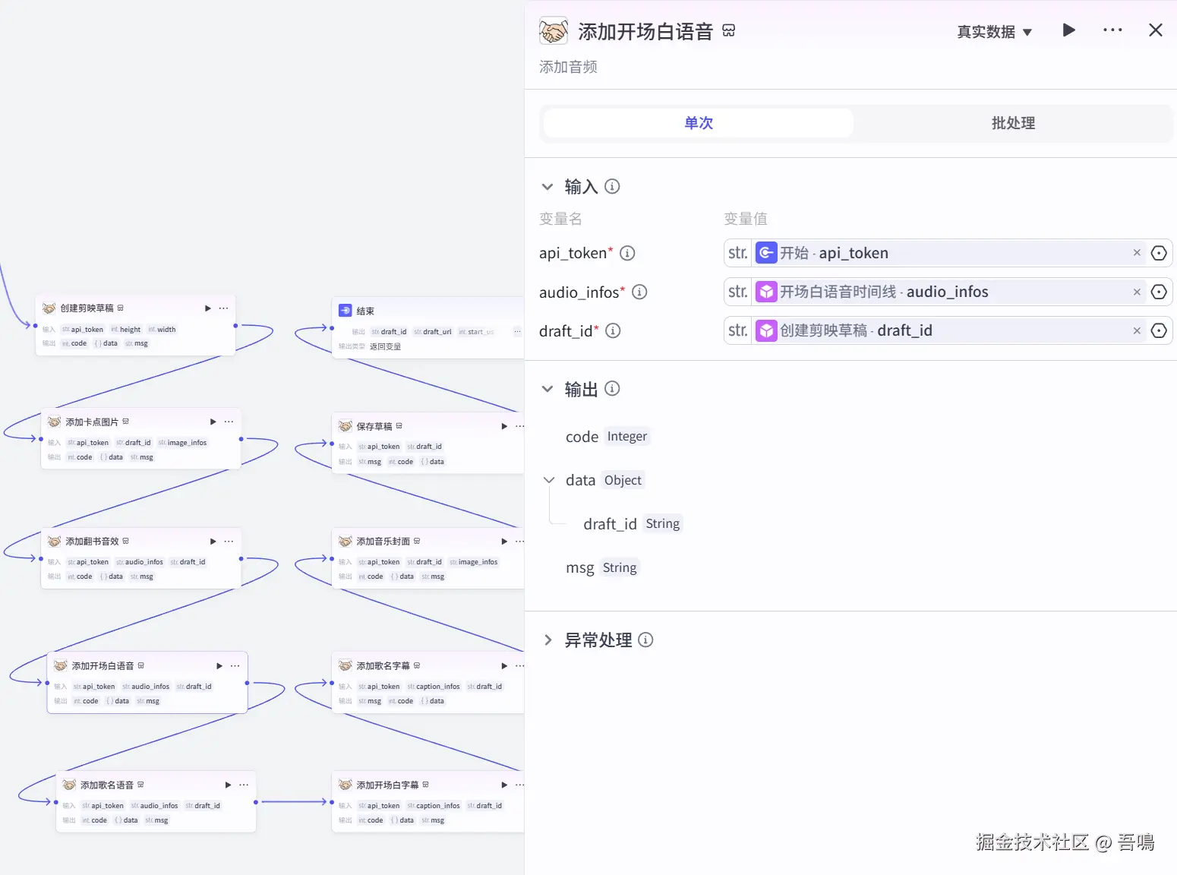The height and width of the screenshot is (875, 1177).
Task: Click the code Integer output row
Action: [x=607, y=437]
